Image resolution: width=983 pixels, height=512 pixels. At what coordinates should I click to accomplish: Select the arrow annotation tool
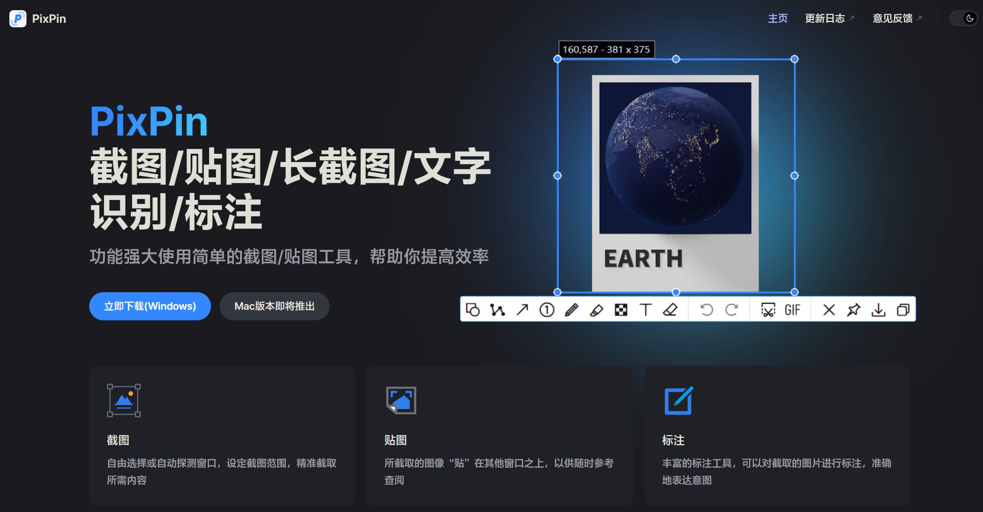pos(522,310)
